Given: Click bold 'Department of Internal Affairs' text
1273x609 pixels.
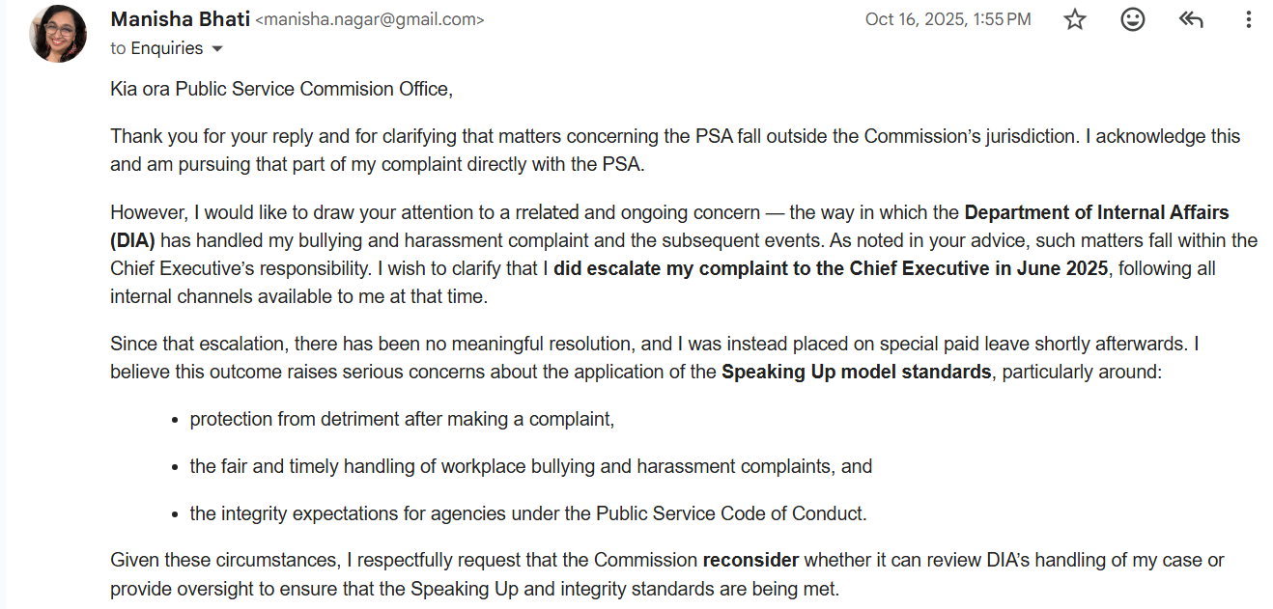Looking at the screenshot, I should [x=1097, y=212].
